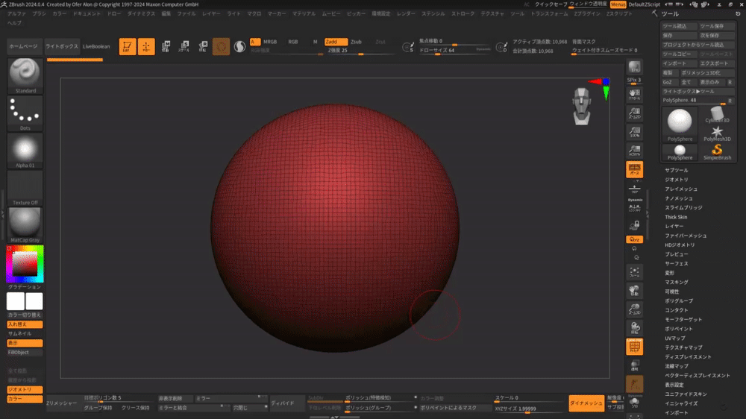Click the sculptris pro sphere icon
The width and height of the screenshot is (746, 419).
(239, 46)
